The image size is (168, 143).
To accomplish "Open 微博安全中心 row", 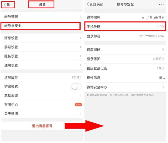I will tap(125, 87).
